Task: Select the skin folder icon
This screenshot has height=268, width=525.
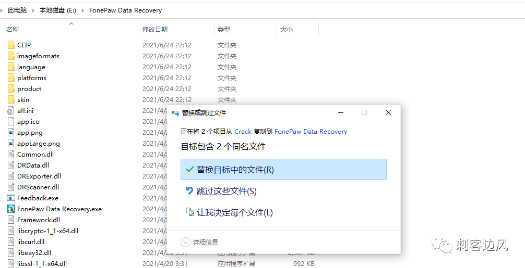Action: pos(11,99)
